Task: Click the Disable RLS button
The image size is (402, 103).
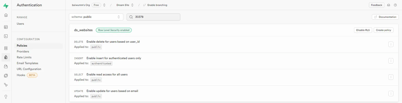Action: click(x=363, y=30)
